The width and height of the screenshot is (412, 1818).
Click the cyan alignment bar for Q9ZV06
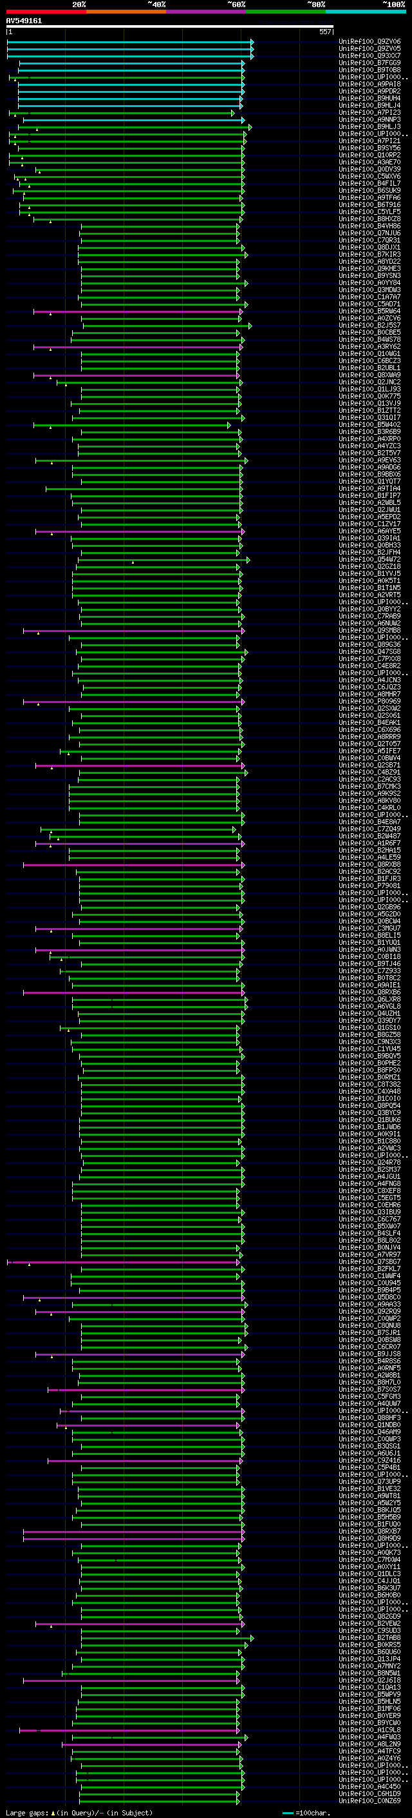tap(129, 42)
